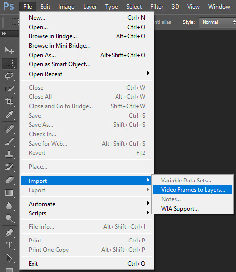
Task: Choose Open... from File menu
Action: coord(87,27)
